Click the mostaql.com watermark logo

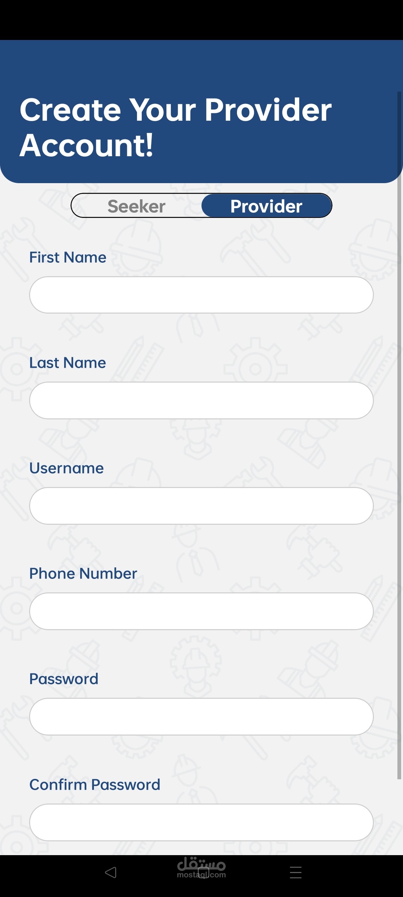pyautogui.click(x=201, y=866)
